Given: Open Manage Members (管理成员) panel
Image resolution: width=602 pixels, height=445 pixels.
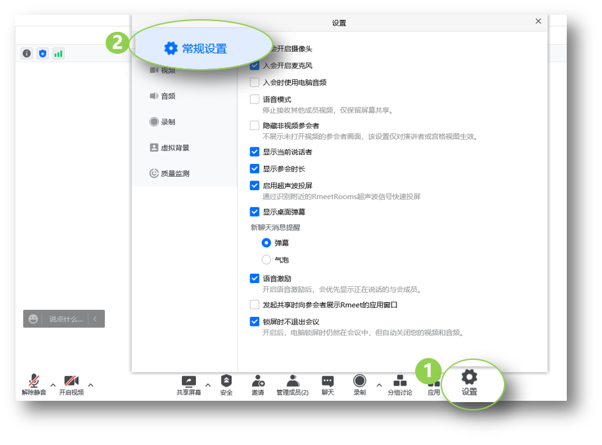Looking at the screenshot, I should [292, 382].
